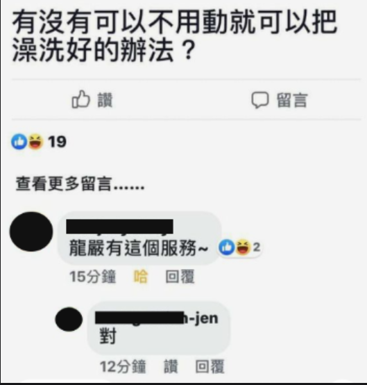This screenshot has width=367, height=385.
Task: Click 回覆 under the 龍巖有這個服務 comment
Action: tap(180, 277)
